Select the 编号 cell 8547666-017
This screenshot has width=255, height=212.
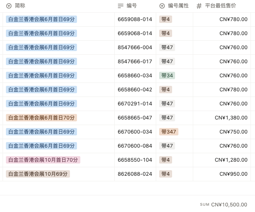pyautogui.click(x=135, y=61)
